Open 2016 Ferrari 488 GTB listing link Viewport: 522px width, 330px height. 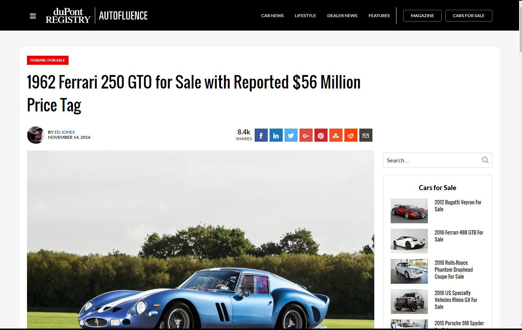coord(459,236)
